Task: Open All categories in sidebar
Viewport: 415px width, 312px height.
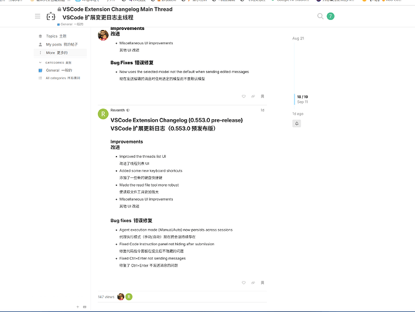Action: (x=60, y=78)
